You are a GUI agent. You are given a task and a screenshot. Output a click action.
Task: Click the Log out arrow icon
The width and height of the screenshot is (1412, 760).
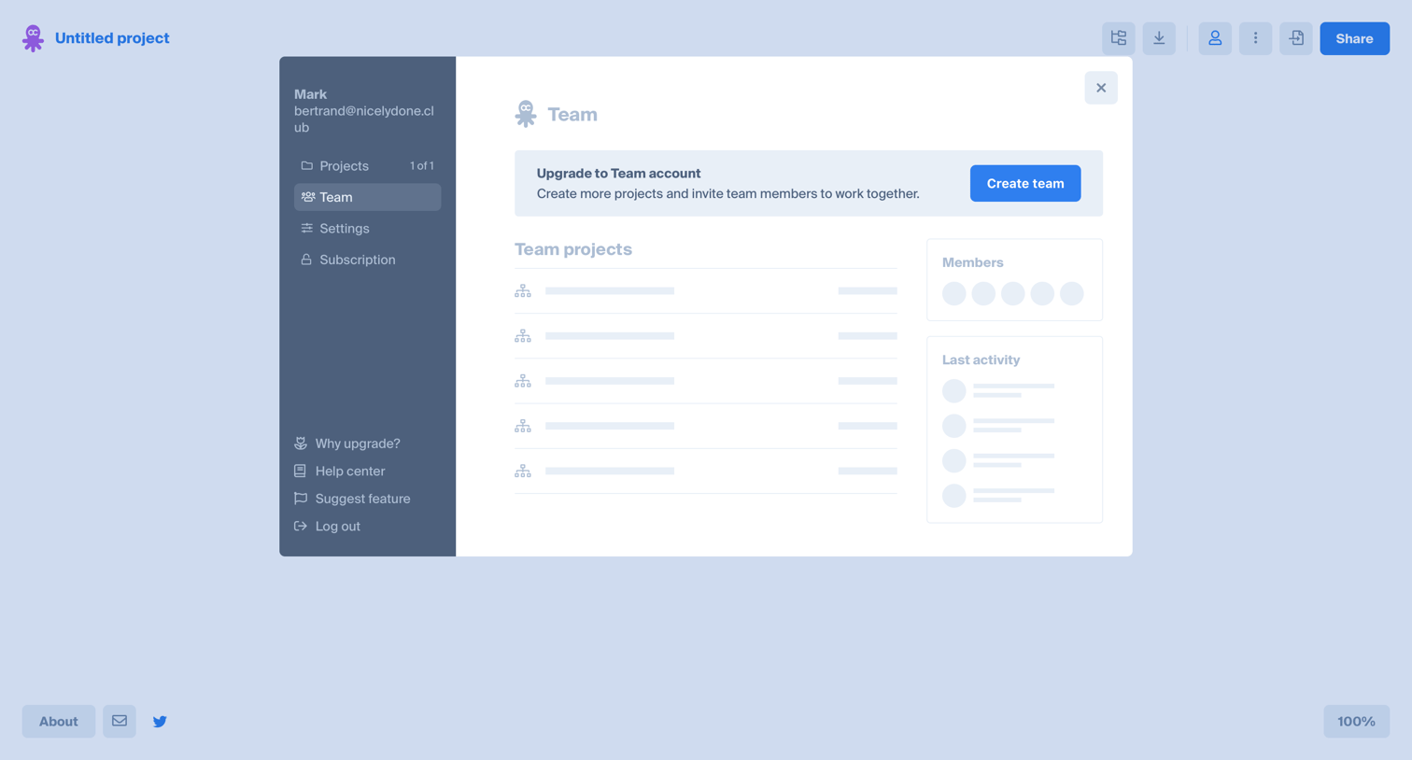301,527
